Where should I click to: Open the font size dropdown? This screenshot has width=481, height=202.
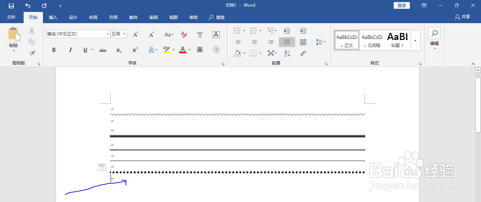tap(124, 34)
